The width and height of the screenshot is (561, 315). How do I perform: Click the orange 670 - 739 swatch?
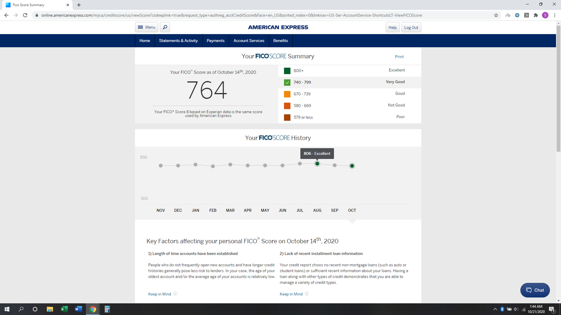coord(287,94)
